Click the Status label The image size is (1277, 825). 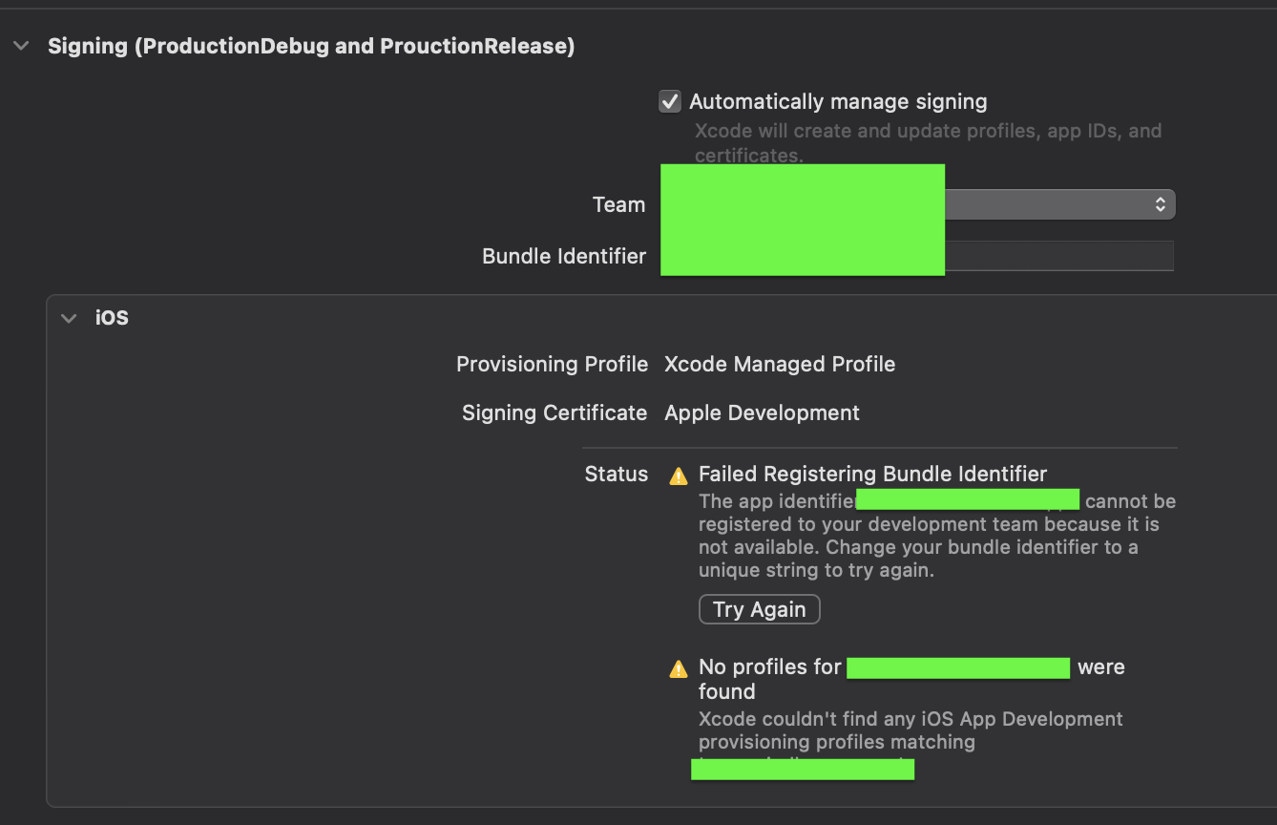(x=616, y=474)
